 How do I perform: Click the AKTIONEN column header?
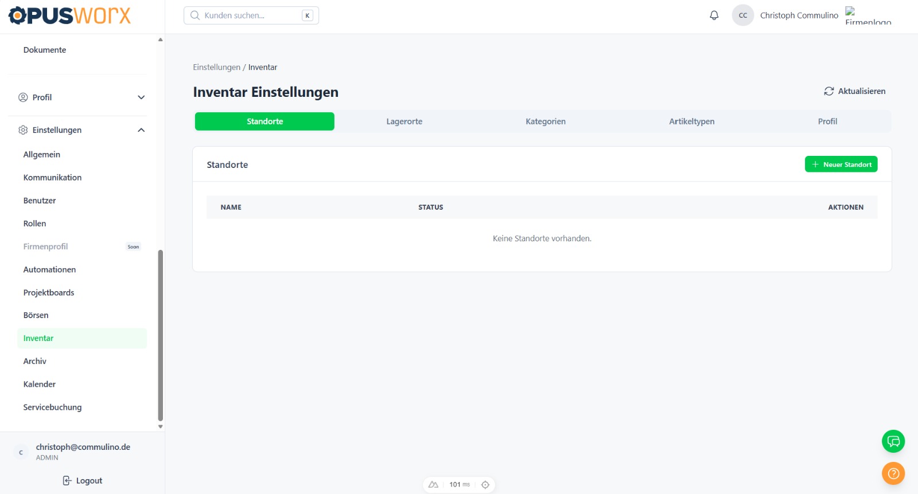coord(846,207)
